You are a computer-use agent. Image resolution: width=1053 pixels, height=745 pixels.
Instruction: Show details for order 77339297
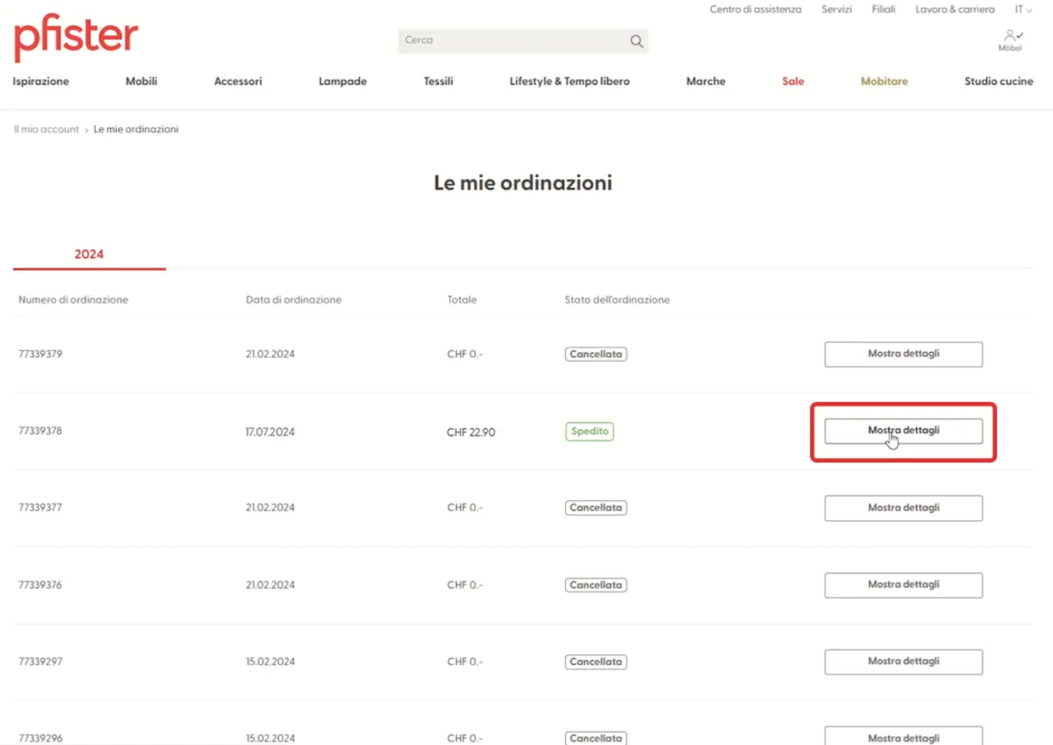click(903, 662)
